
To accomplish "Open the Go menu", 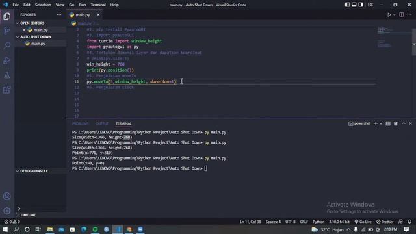I will [71, 5].
